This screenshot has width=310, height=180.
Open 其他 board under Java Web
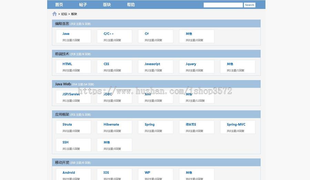pyautogui.click(x=189, y=94)
